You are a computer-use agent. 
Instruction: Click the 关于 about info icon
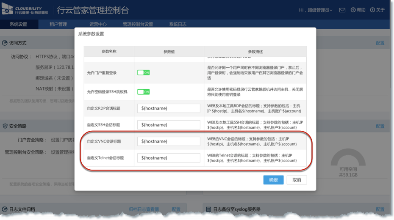pos(372,10)
